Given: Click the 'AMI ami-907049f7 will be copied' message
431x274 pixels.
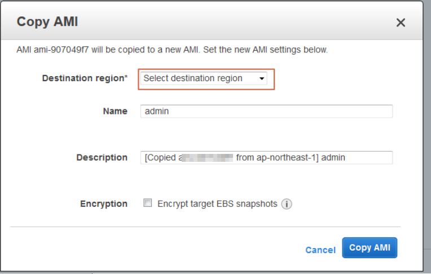Looking at the screenshot, I should tap(172, 50).
